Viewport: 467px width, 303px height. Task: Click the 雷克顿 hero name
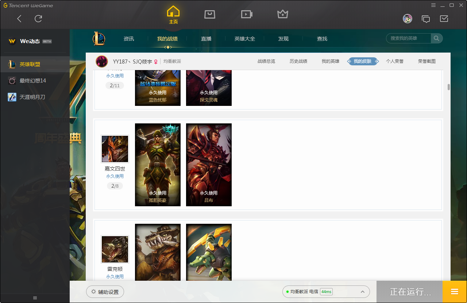pos(115,269)
